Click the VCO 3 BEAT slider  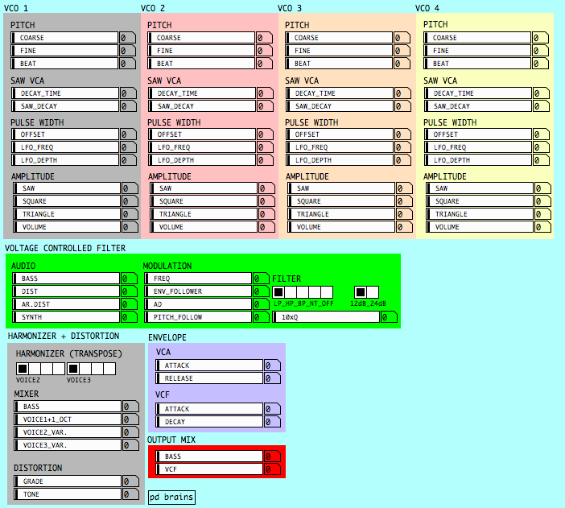tap(339, 64)
